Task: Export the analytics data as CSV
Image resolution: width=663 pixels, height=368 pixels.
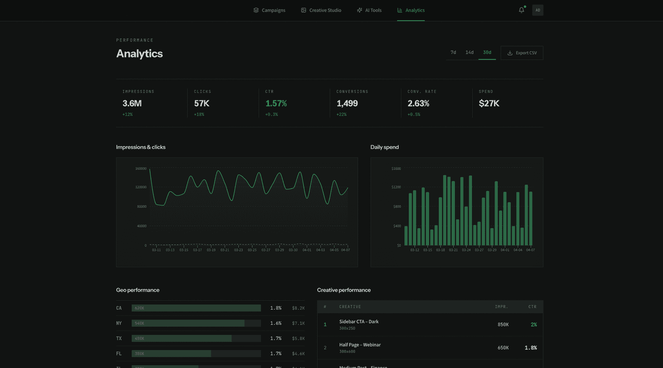Action: (x=522, y=52)
